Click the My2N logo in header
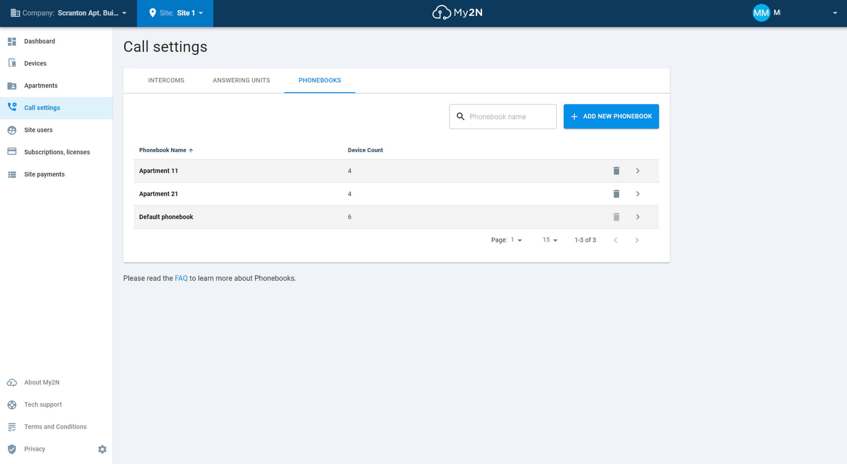 point(457,12)
